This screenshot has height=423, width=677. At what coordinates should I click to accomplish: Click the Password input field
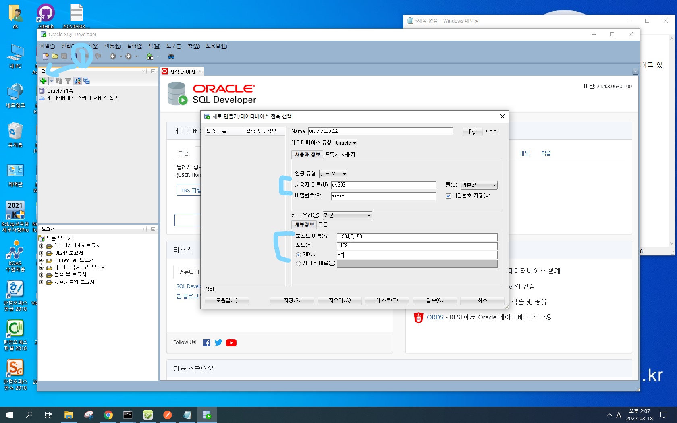(384, 196)
